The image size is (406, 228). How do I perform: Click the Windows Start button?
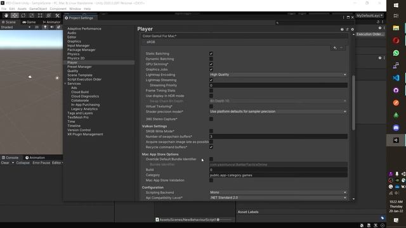[396, 5]
